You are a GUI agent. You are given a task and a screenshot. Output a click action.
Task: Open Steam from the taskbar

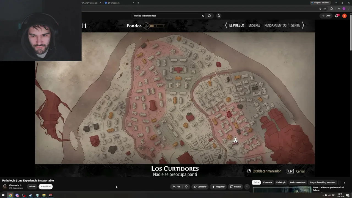click(x=30, y=195)
